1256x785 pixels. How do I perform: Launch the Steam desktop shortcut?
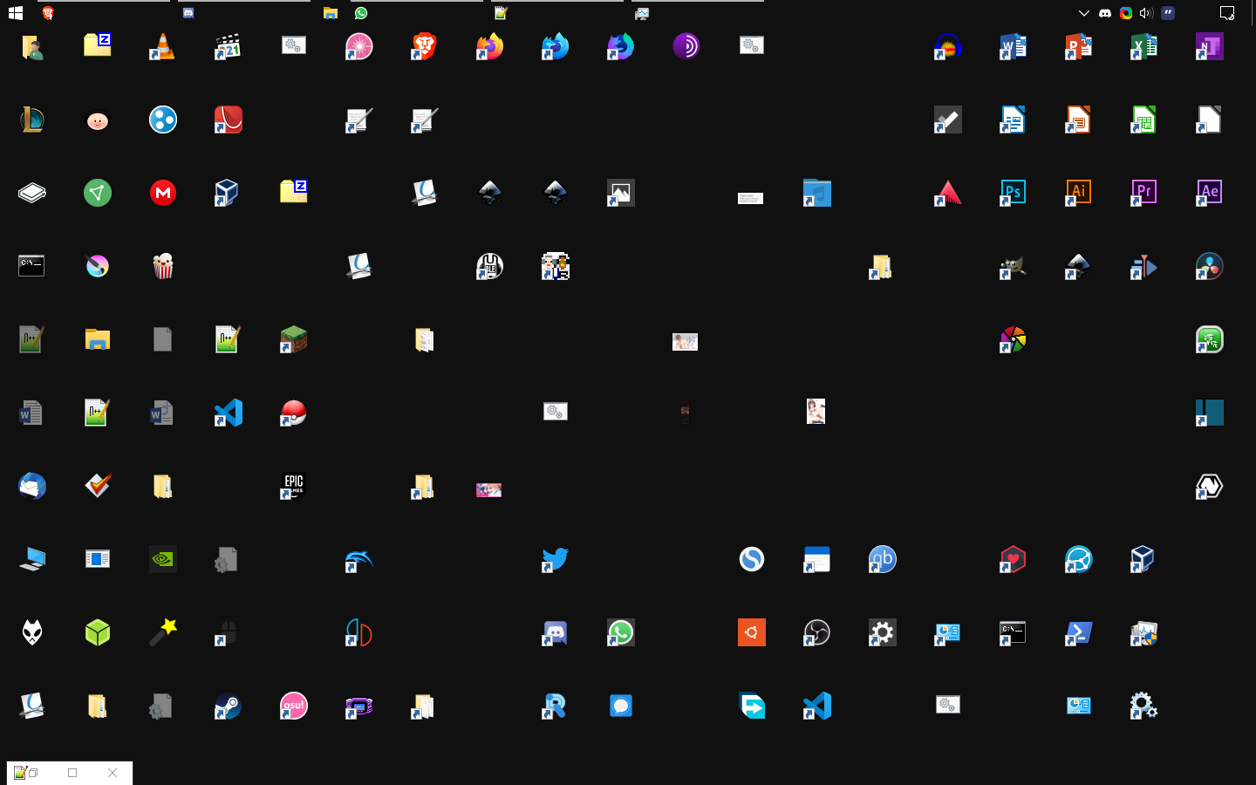coord(228,706)
